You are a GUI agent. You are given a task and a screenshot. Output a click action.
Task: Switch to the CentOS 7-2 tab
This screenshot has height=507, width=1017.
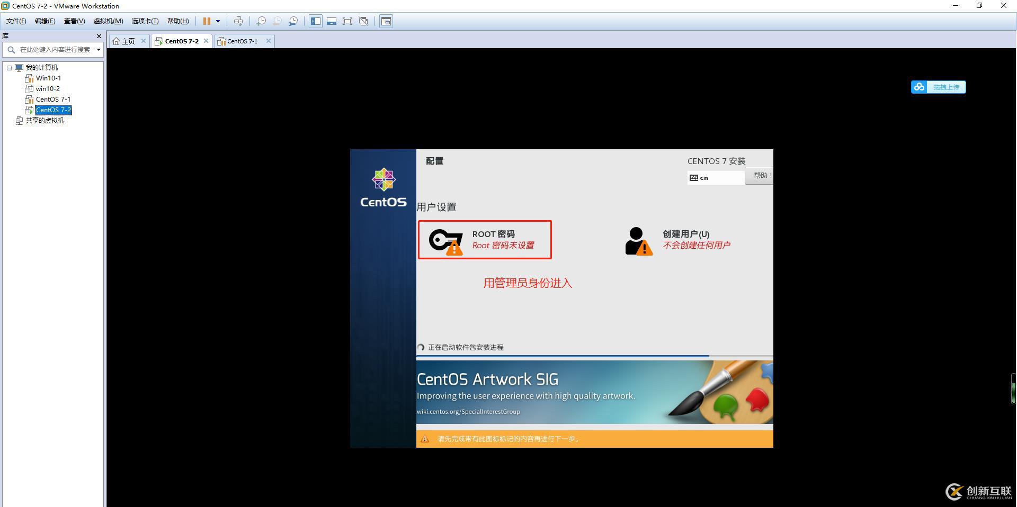(182, 41)
